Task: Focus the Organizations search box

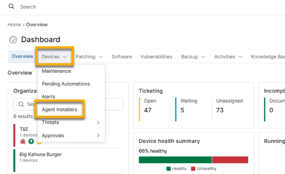Action: (68, 104)
